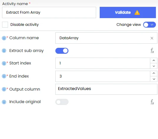The height and width of the screenshot is (139, 158).
Task: Click the End index info icon
Action: [4, 76]
